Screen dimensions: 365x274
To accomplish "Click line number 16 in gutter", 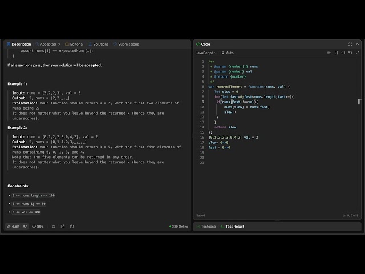I will point(202,138).
